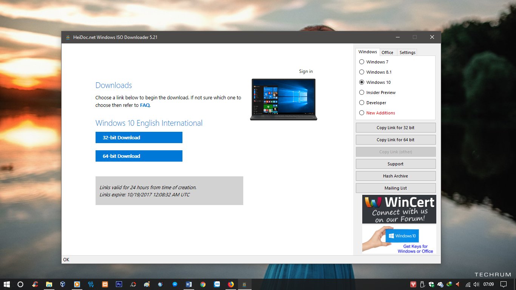Open File Explorer from the taskbar

pyautogui.click(x=49, y=284)
